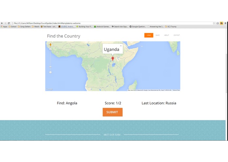Click the Find: Angola text
The image size is (228, 162).
click(x=67, y=103)
